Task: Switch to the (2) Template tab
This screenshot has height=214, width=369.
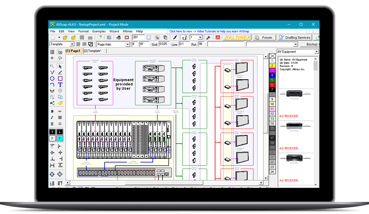Action: (93, 51)
